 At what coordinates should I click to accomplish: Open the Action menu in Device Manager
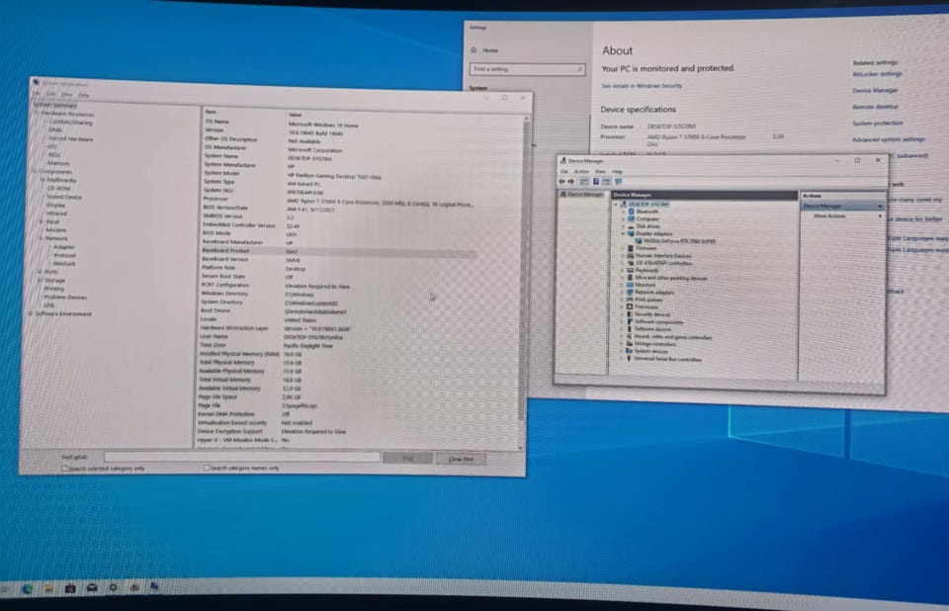[581, 171]
